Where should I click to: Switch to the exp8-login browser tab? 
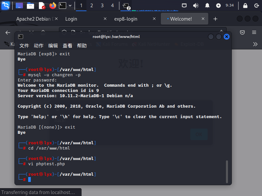point(126,19)
